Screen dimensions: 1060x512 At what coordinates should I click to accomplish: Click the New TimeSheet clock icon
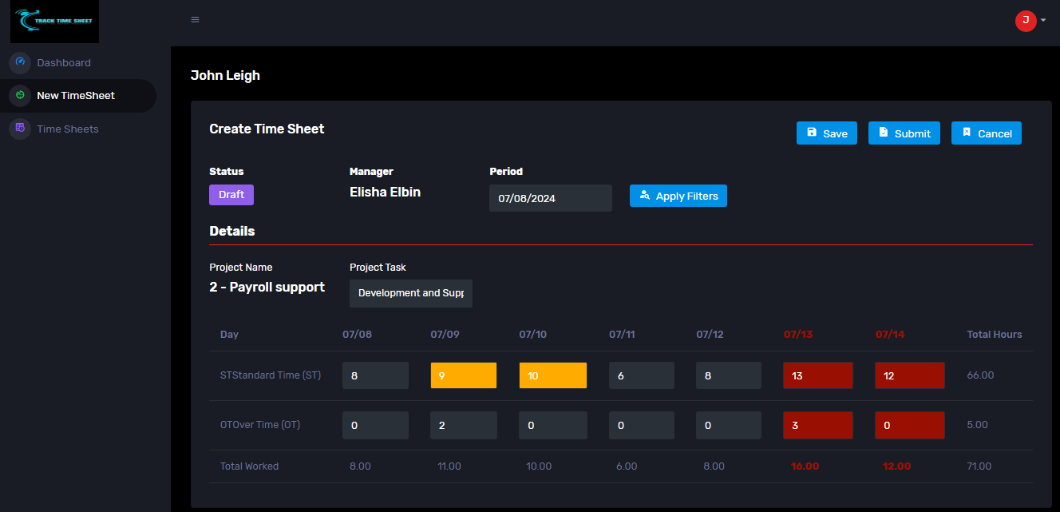coord(20,95)
